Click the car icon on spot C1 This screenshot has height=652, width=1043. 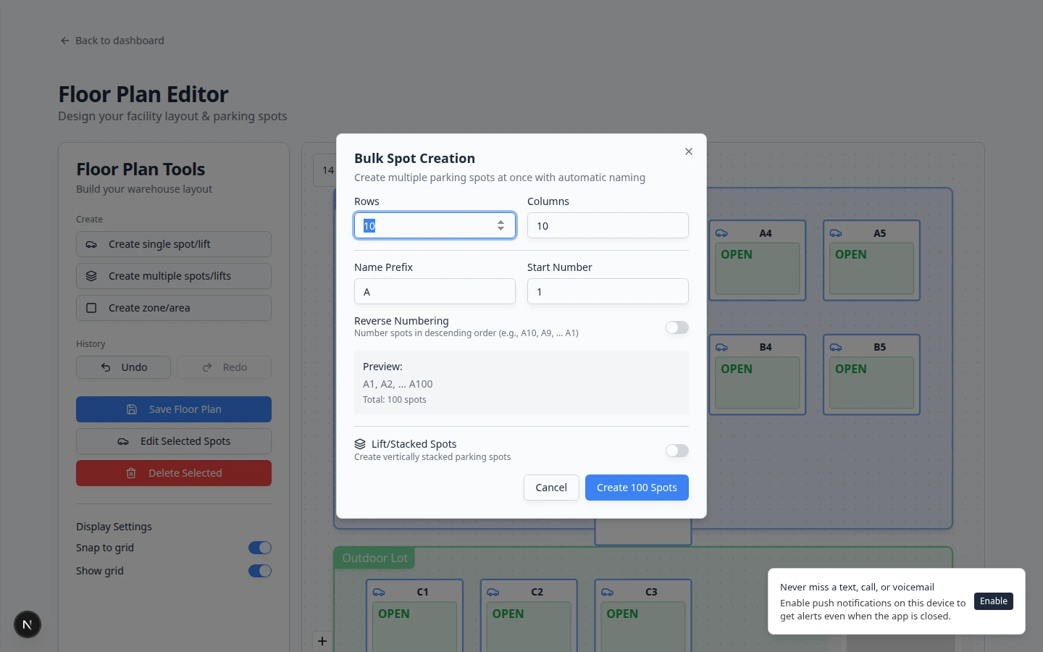point(379,592)
